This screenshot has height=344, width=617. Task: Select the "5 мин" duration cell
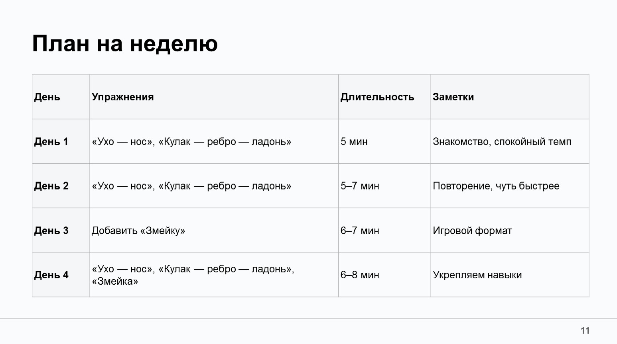coord(354,141)
